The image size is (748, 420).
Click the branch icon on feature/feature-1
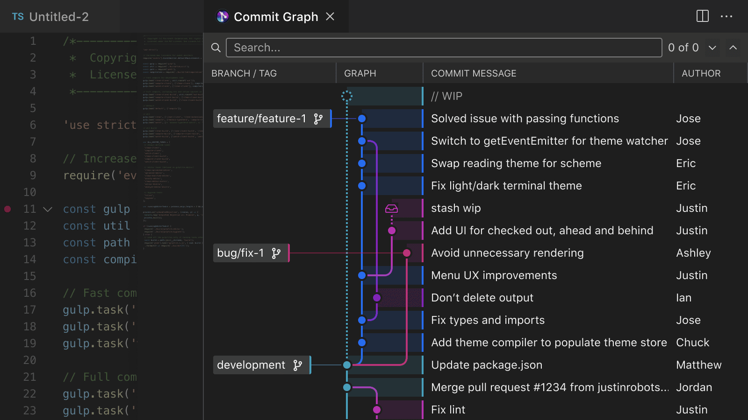(318, 119)
